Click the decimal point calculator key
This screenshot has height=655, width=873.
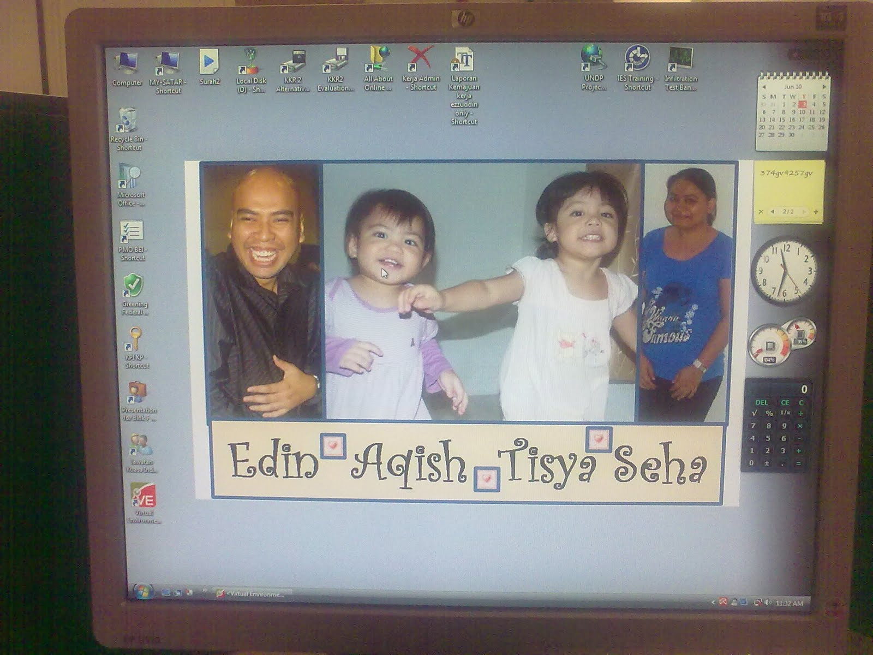(782, 465)
